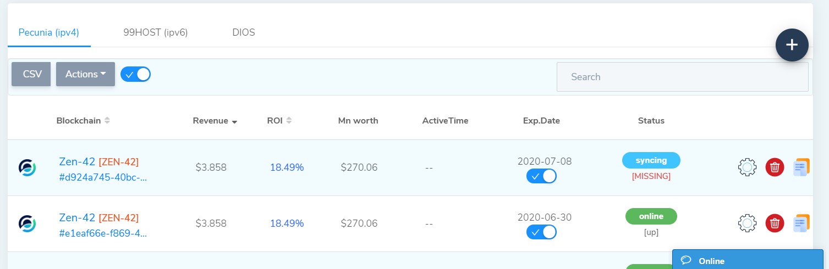Focus the Search input field
The width and height of the screenshot is (829, 269).
683,77
